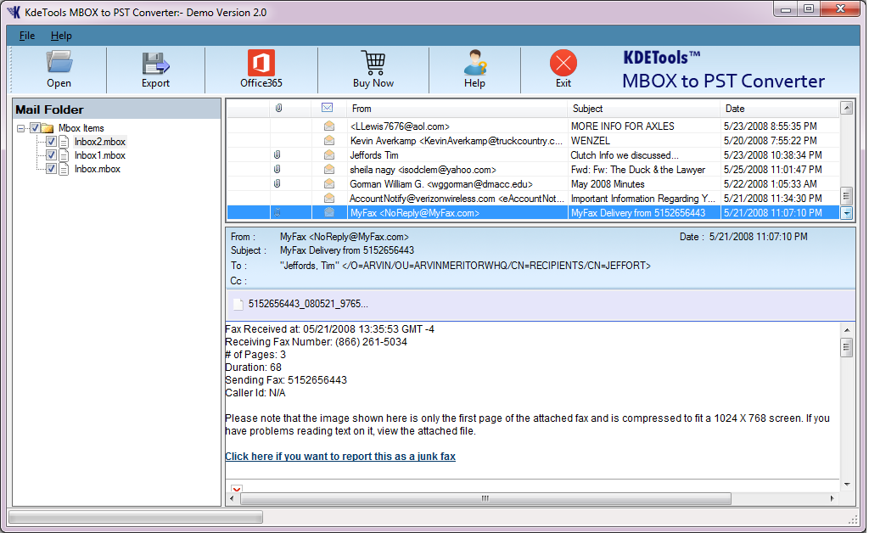Click the KdeTools app icon in title bar

[x=14, y=12]
